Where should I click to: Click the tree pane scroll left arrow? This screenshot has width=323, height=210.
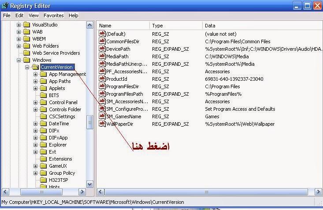click(x=5, y=192)
